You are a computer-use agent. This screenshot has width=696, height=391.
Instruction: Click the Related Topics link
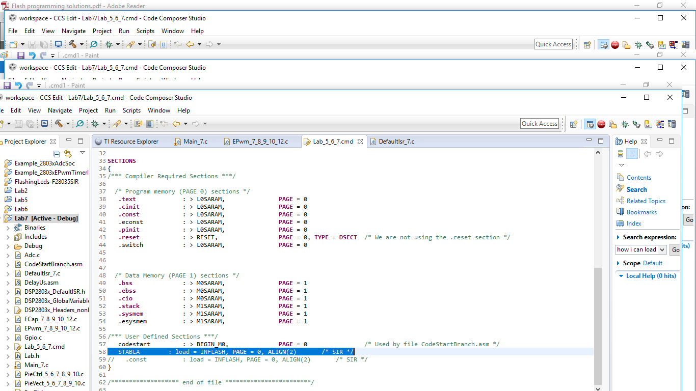(x=646, y=201)
